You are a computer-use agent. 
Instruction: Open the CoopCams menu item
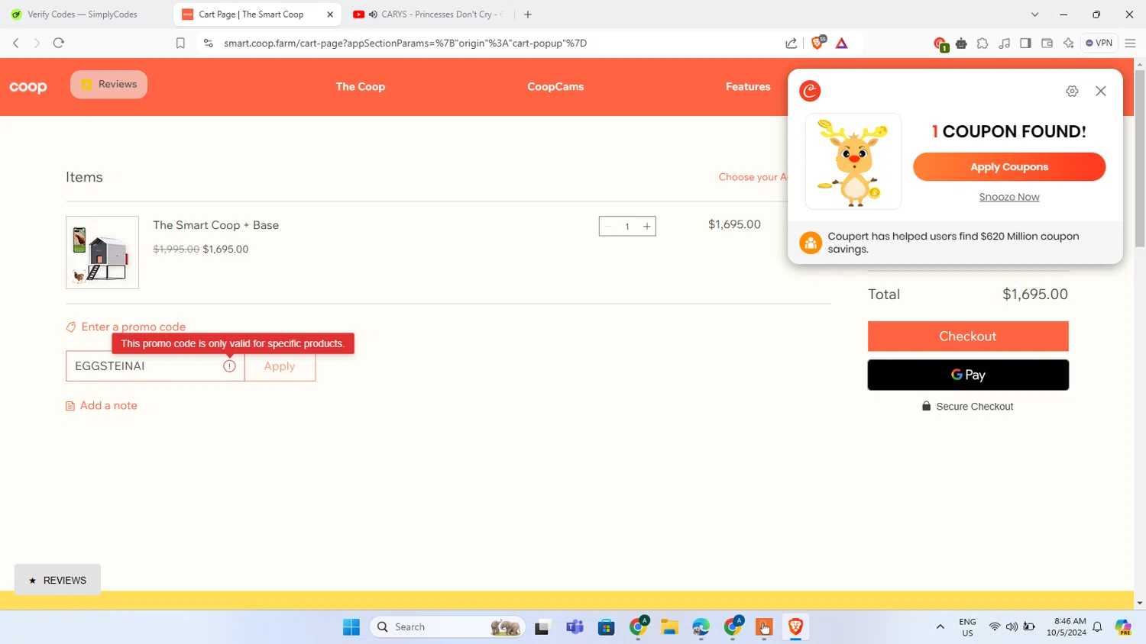pyautogui.click(x=555, y=87)
